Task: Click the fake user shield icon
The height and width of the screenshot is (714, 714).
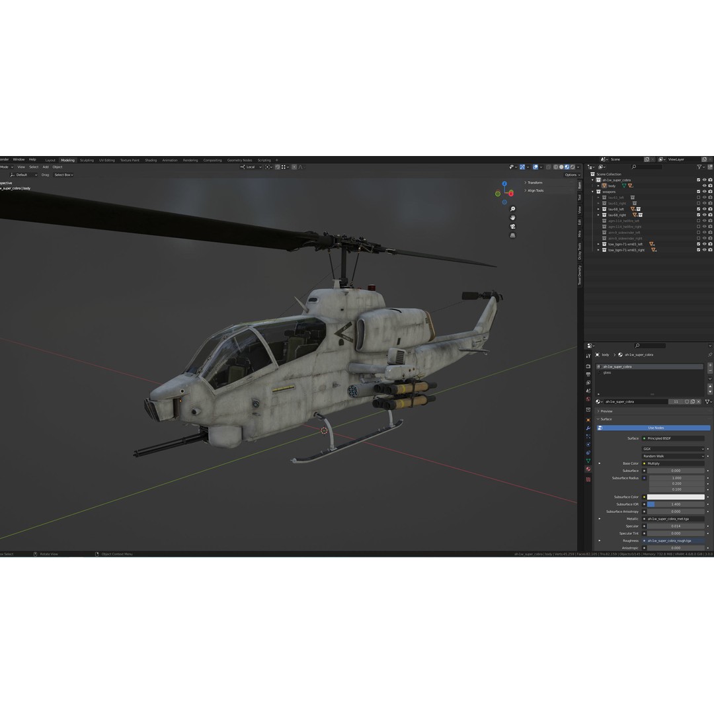Action: click(x=687, y=402)
